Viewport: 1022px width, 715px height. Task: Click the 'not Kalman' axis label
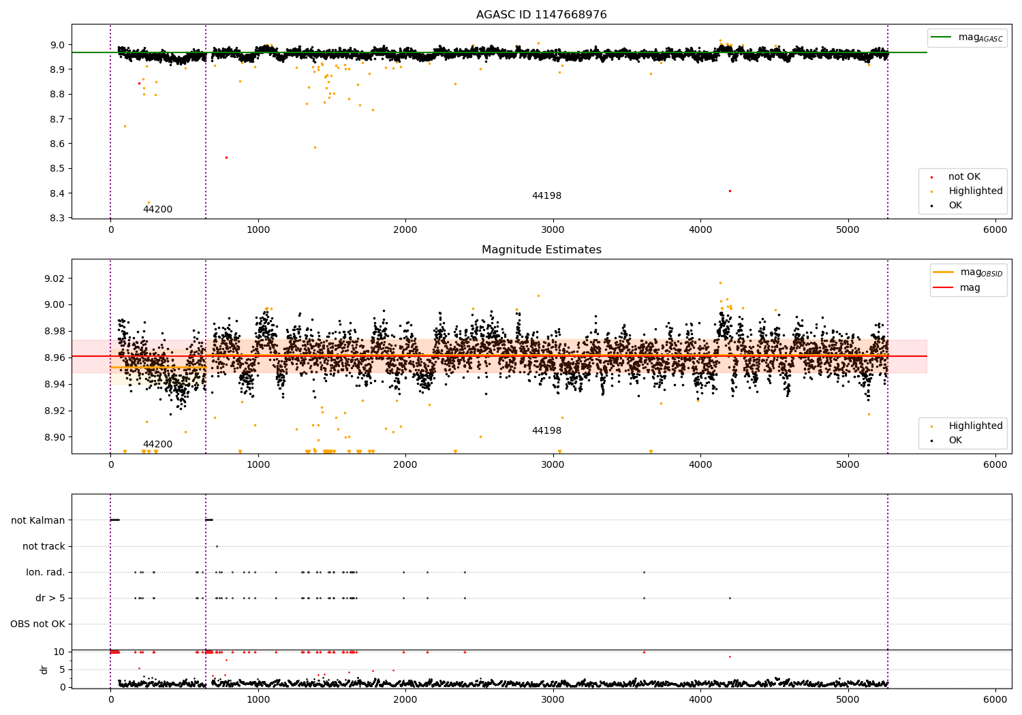pyautogui.click(x=38, y=520)
